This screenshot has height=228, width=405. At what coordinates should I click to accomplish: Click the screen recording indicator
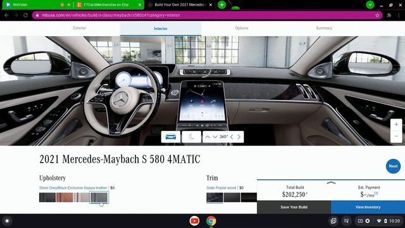(368, 221)
